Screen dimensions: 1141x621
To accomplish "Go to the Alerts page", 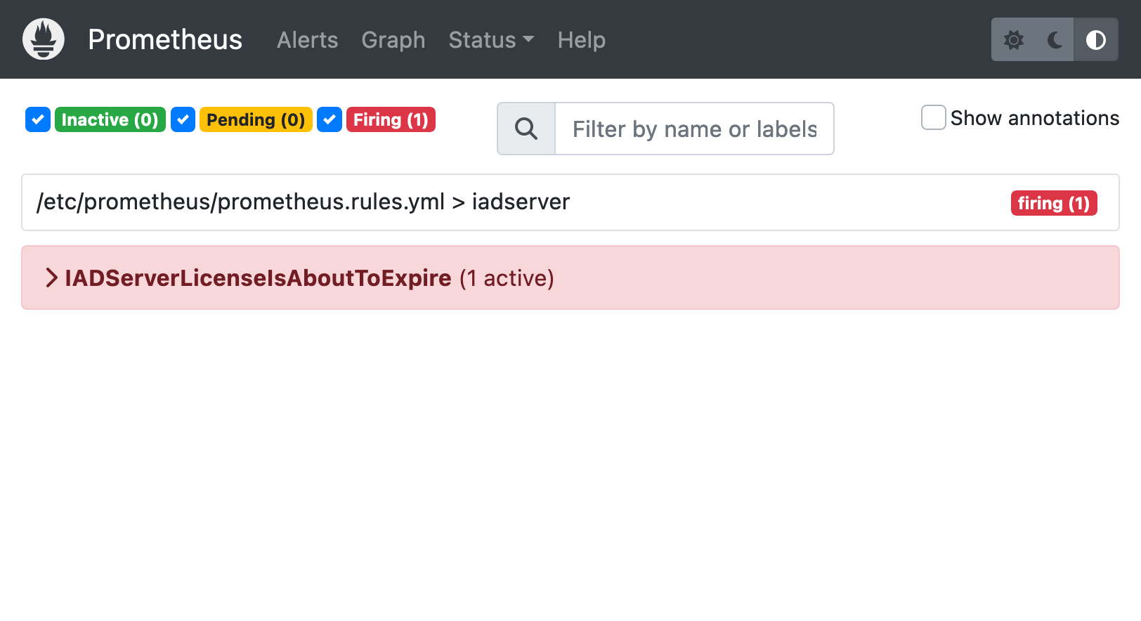I will pyautogui.click(x=307, y=40).
